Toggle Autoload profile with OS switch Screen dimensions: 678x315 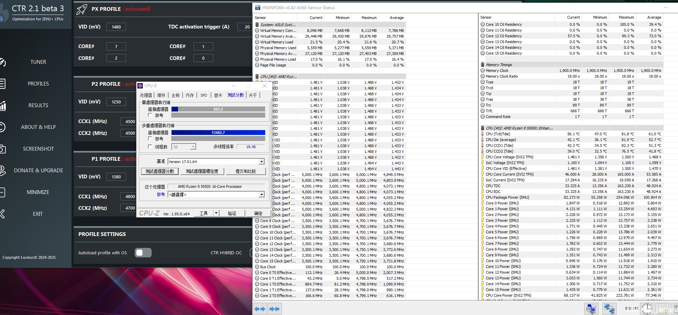143,252
